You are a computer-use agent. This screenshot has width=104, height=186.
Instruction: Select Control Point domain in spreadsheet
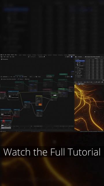click(x=81, y=69)
